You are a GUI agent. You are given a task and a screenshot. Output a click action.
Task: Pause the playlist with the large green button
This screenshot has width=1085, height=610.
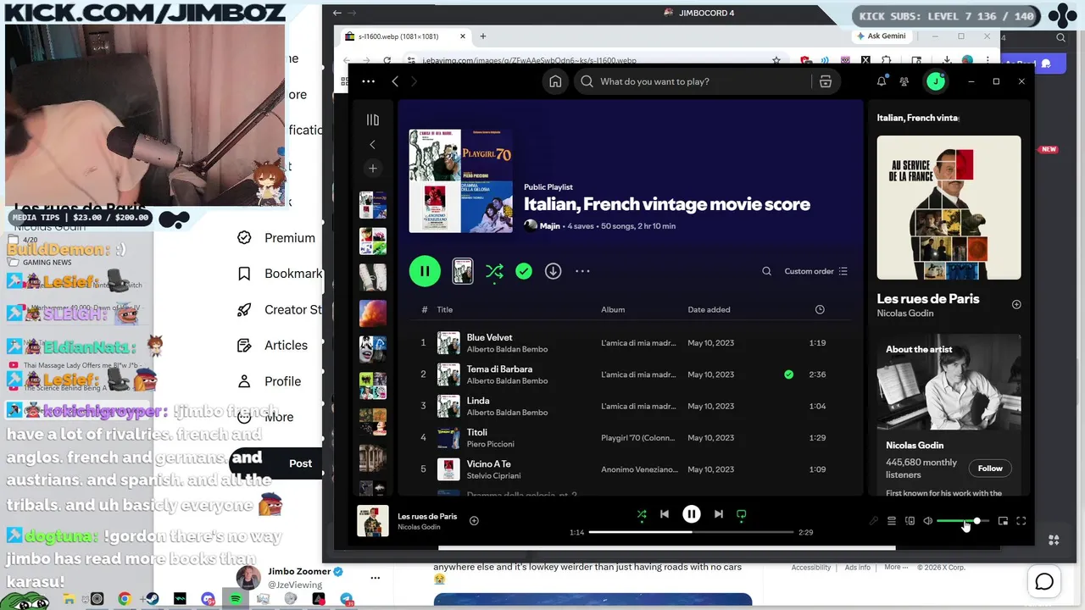coord(425,271)
